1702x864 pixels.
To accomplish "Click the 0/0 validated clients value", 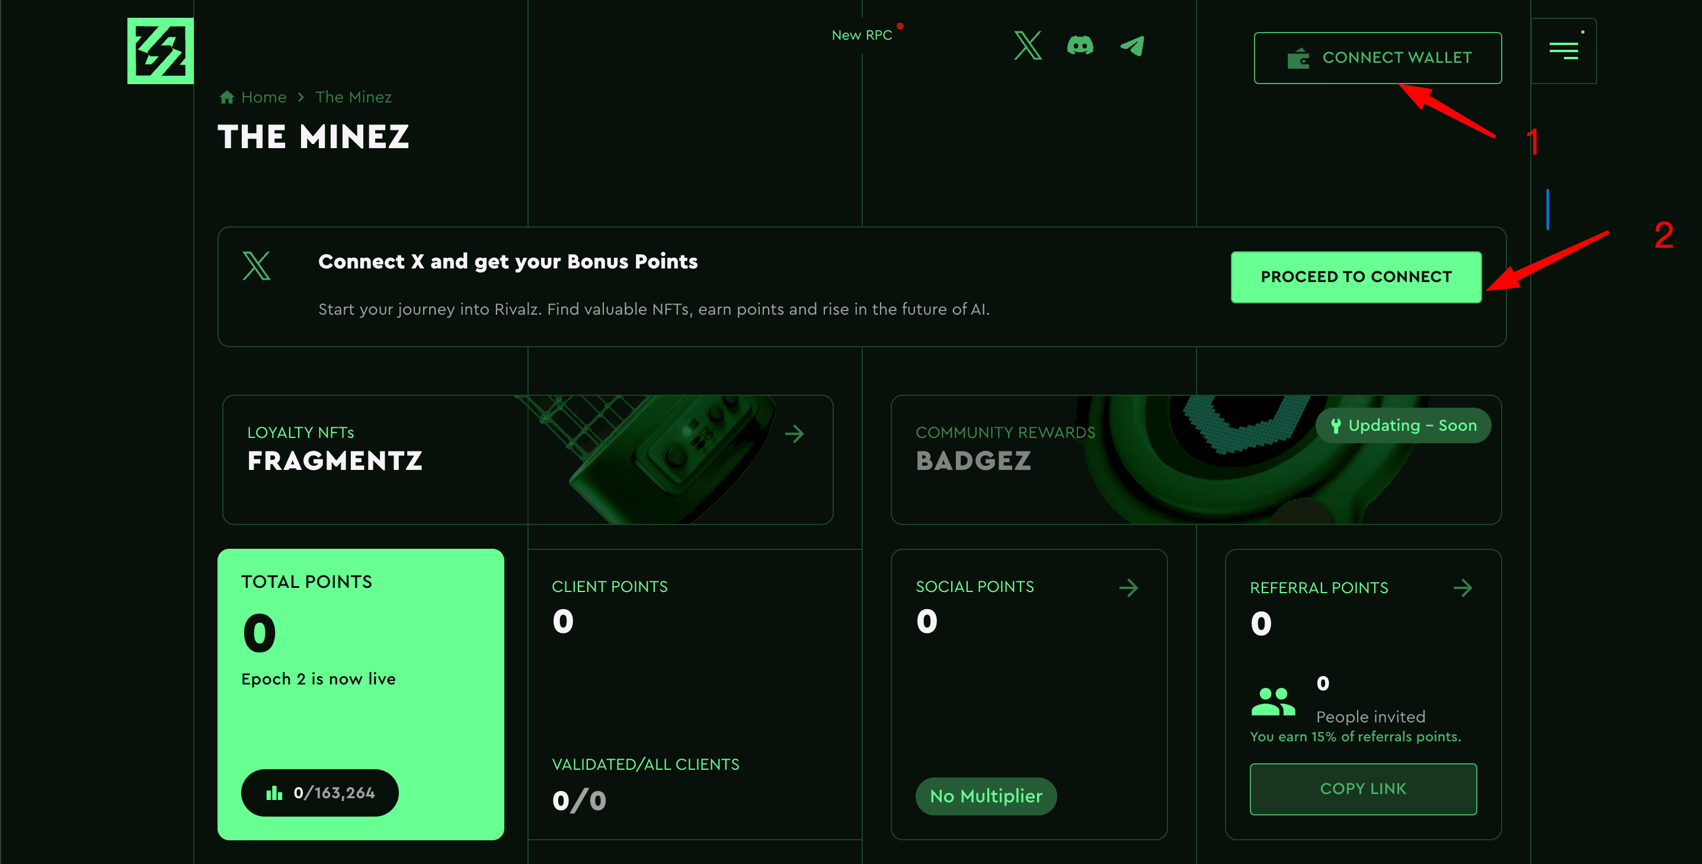I will [x=579, y=801].
